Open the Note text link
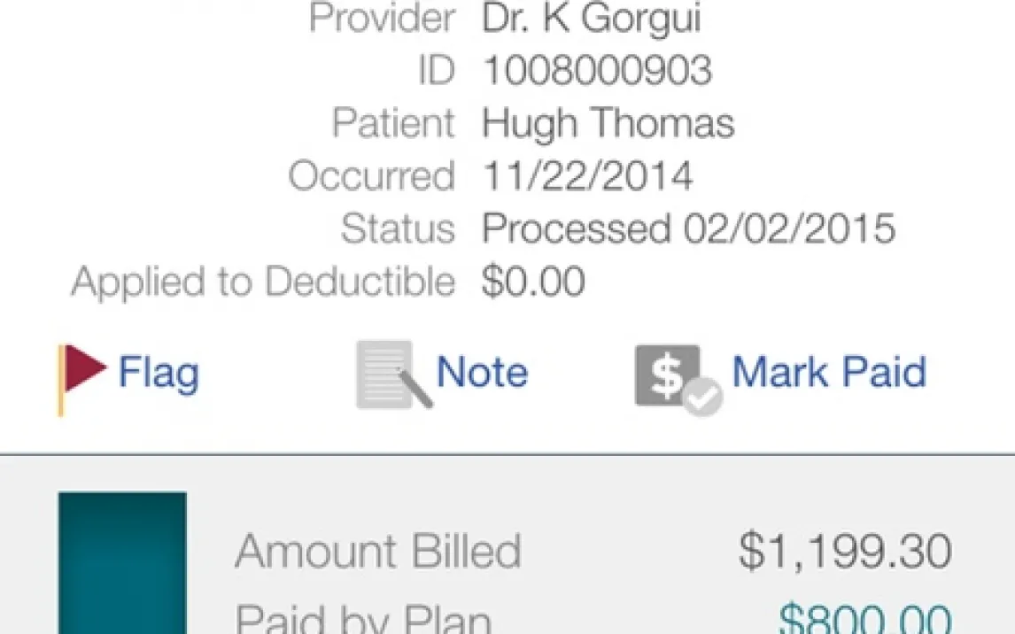 482,372
